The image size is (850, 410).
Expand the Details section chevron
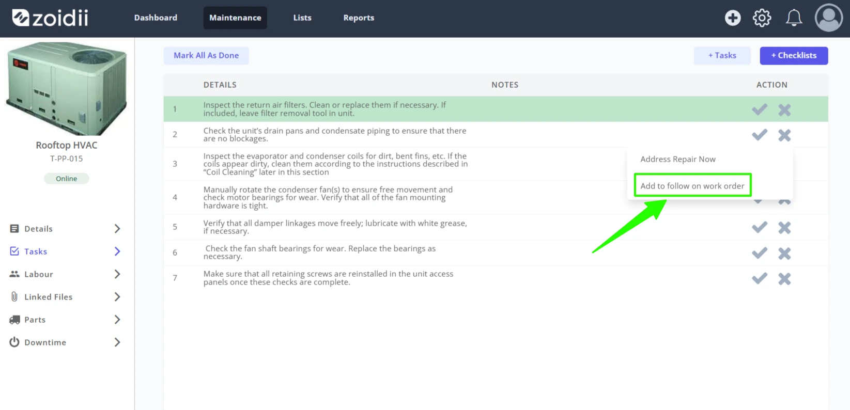[117, 229]
